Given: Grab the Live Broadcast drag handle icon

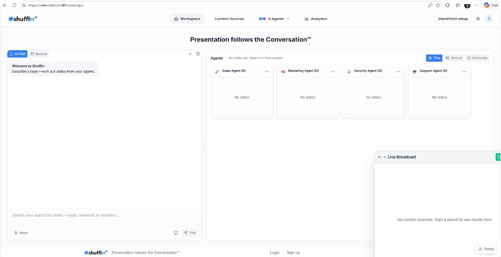Looking at the screenshot, I should point(379,157).
